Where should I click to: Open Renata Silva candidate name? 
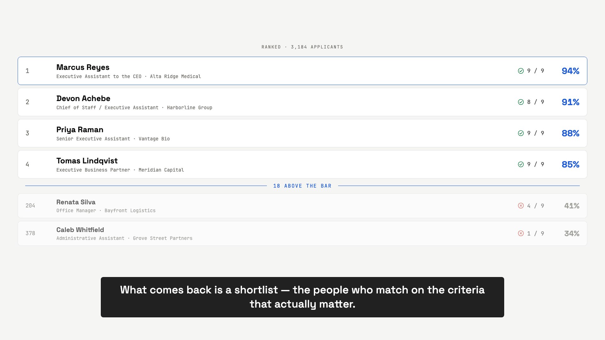[76, 202]
